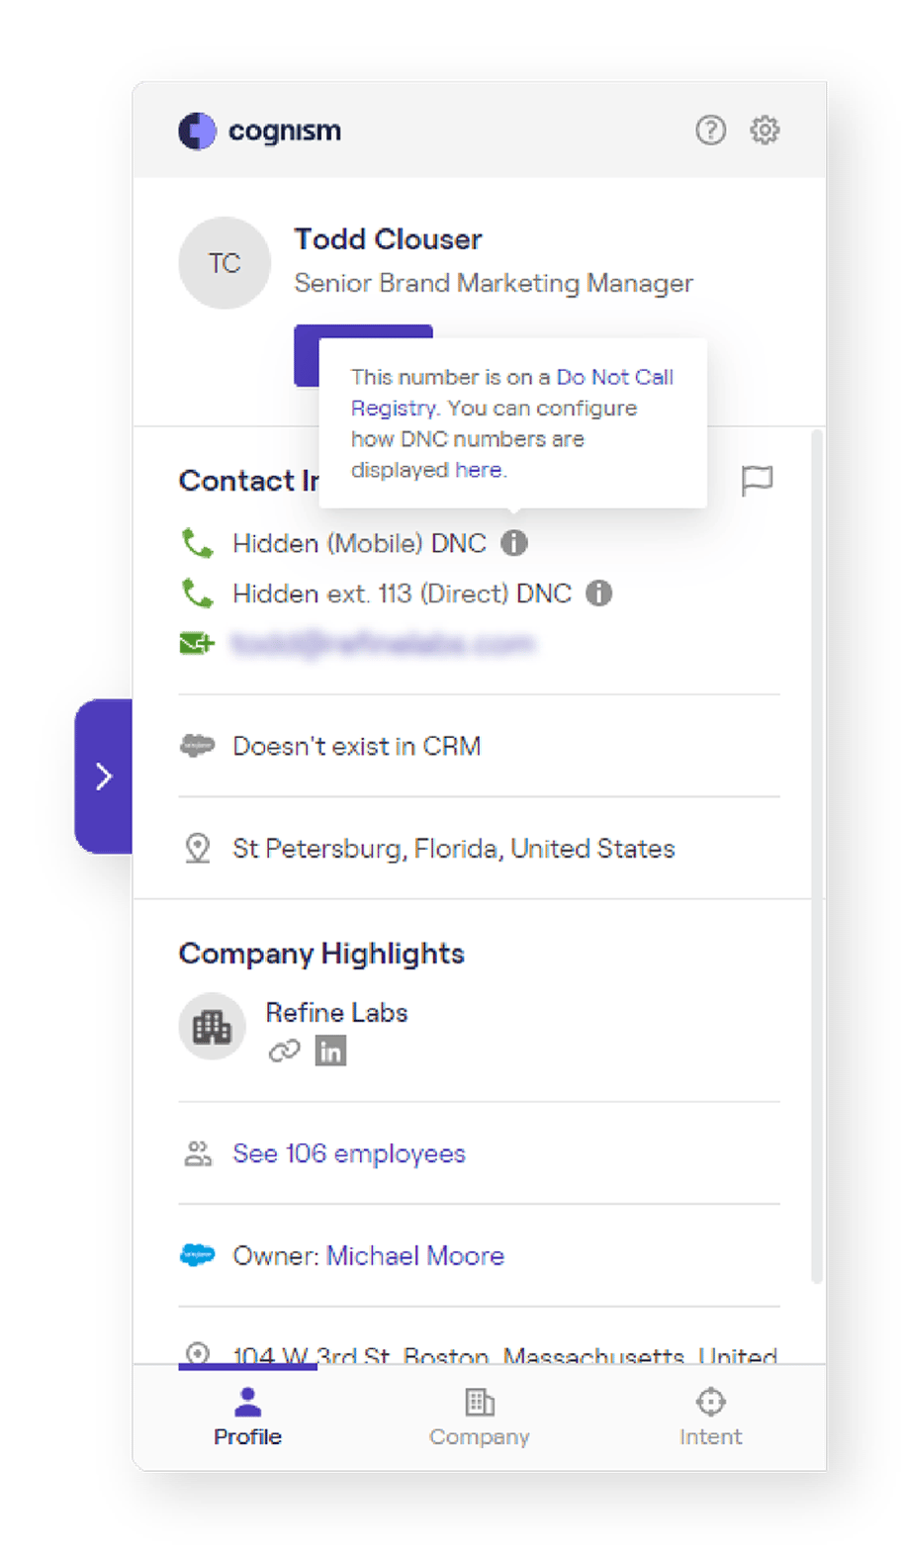Viewport: 901px width, 1553px height.
Task: Click the website link chain icon for Refine Labs
Action: point(286,1051)
